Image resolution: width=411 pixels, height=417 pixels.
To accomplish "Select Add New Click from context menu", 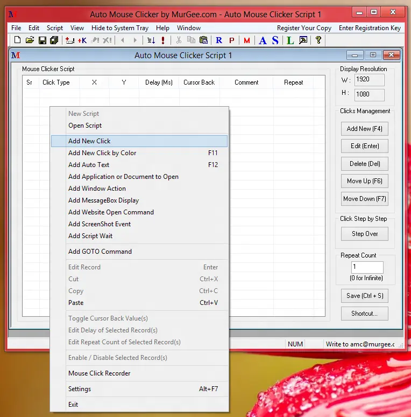I will coord(89,141).
